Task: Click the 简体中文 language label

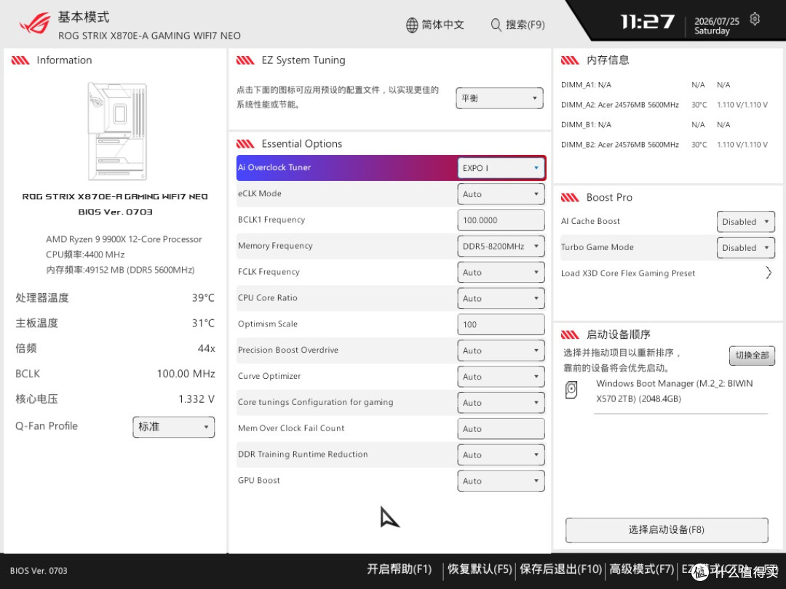Action: coord(442,25)
